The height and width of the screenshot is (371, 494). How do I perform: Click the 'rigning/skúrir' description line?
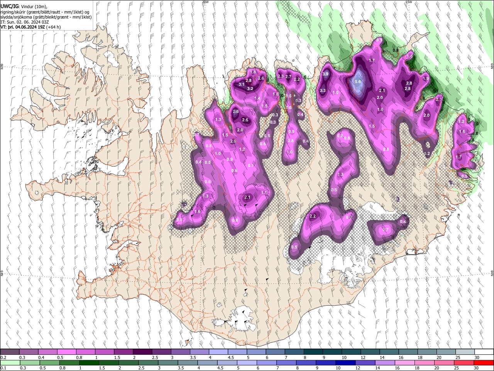(45, 12)
